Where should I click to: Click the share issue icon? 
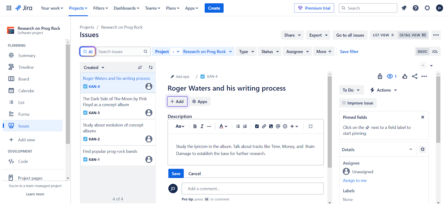tap(415, 76)
